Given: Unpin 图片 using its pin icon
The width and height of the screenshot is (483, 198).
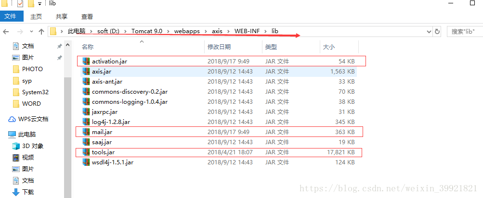Looking at the screenshot, I should 59,58.
